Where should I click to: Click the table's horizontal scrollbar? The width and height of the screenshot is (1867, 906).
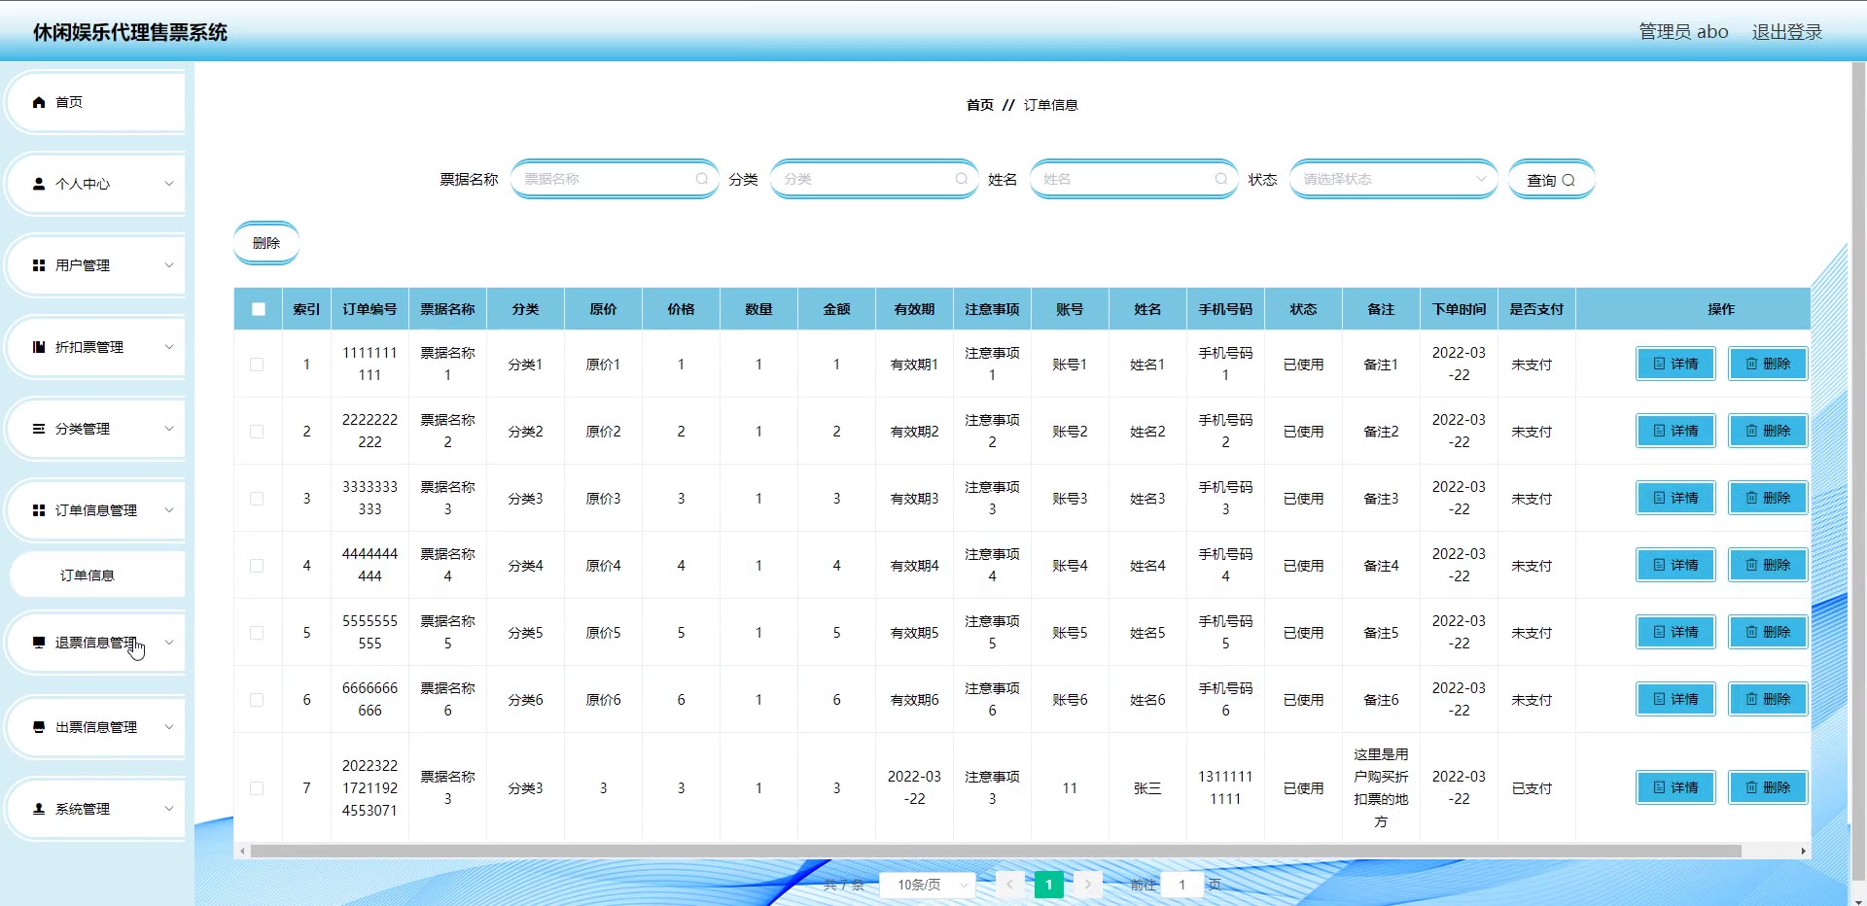pos(992,852)
